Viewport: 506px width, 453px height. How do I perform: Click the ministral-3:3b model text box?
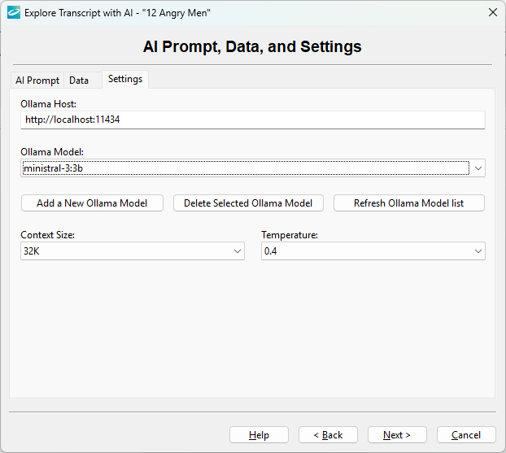click(244, 168)
